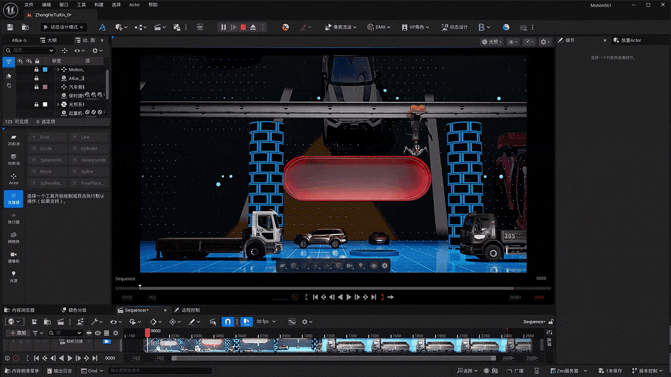Open the 光照 view mode dropdown in viewport

pos(490,41)
